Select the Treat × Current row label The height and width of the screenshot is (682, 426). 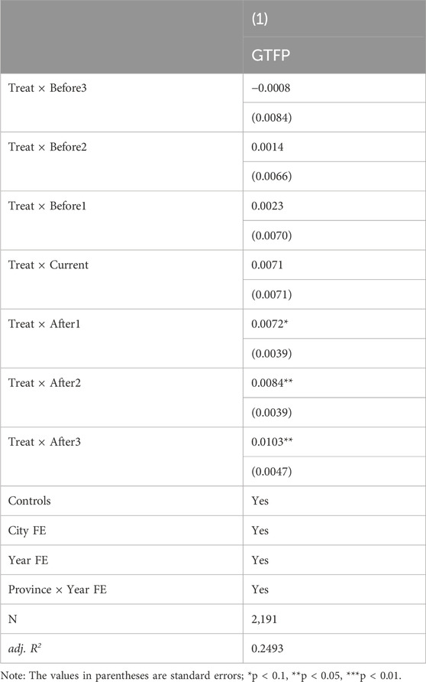pos(48,265)
